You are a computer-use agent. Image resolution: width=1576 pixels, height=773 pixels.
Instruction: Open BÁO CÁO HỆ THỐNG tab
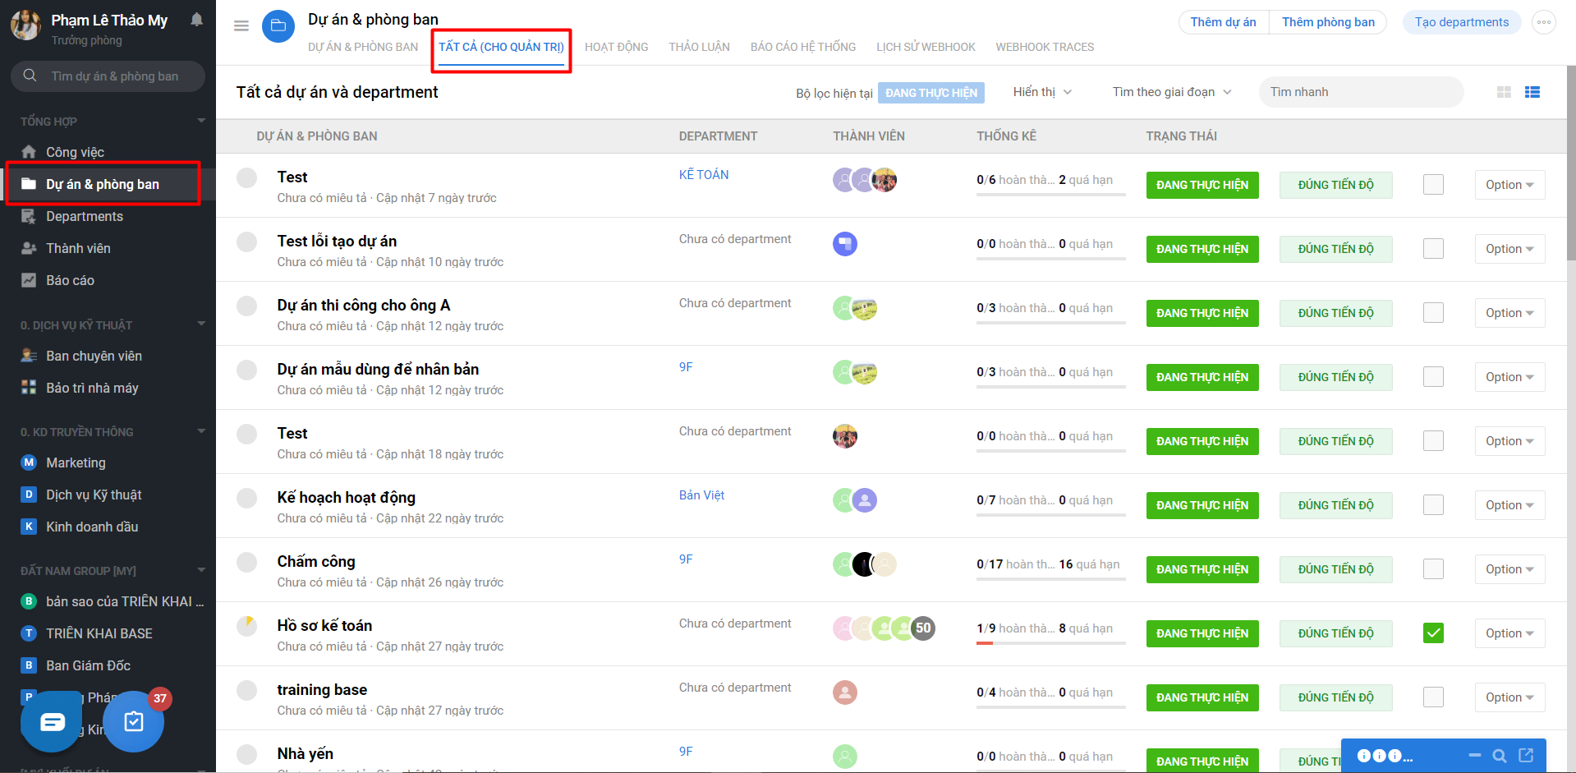[803, 47]
